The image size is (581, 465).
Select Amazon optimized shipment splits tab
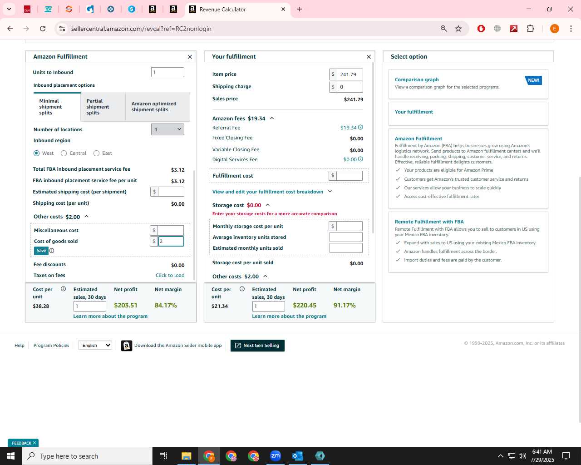[x=158, y=107]
